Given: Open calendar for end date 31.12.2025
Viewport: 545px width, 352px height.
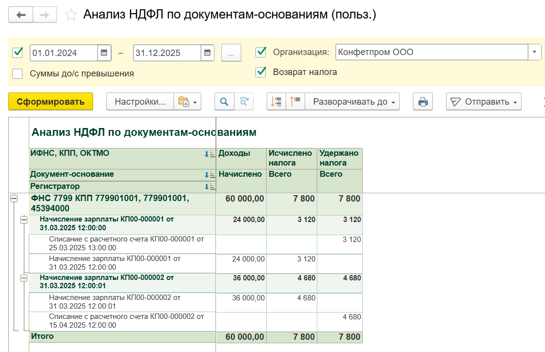Looking at the screenshot, I should [x=207, y=53].
